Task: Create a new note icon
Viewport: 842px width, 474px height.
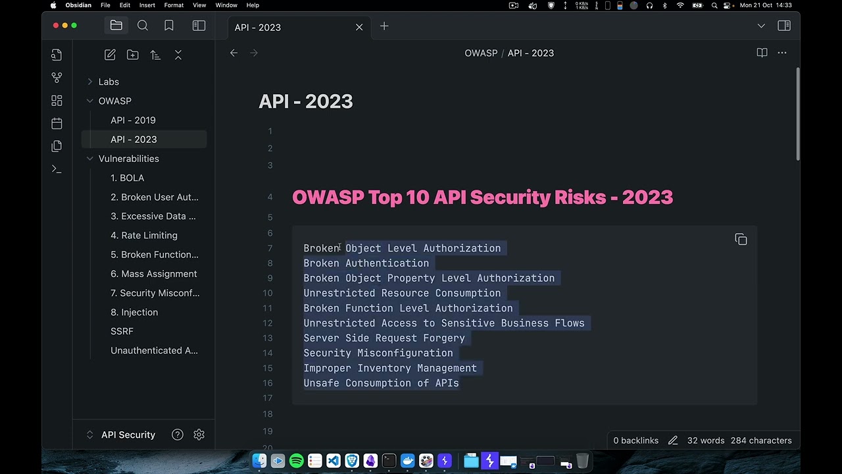Action: (110, 55)
